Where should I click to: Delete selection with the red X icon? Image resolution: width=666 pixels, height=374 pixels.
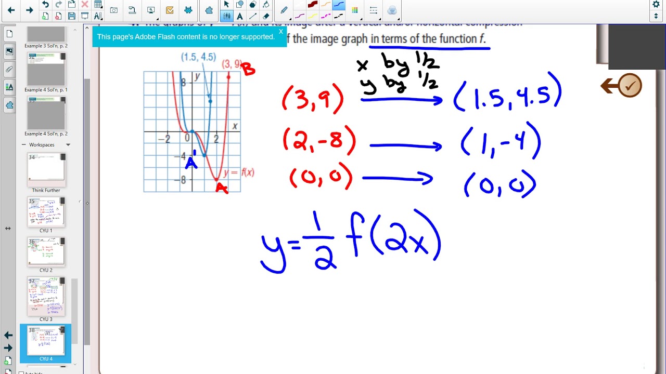pos(85,5)
